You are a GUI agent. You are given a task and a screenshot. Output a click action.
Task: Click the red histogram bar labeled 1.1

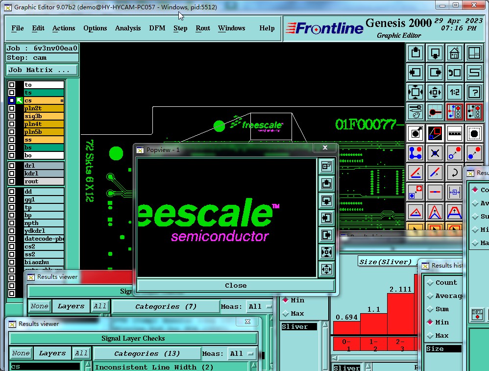[x=374, y=324]
